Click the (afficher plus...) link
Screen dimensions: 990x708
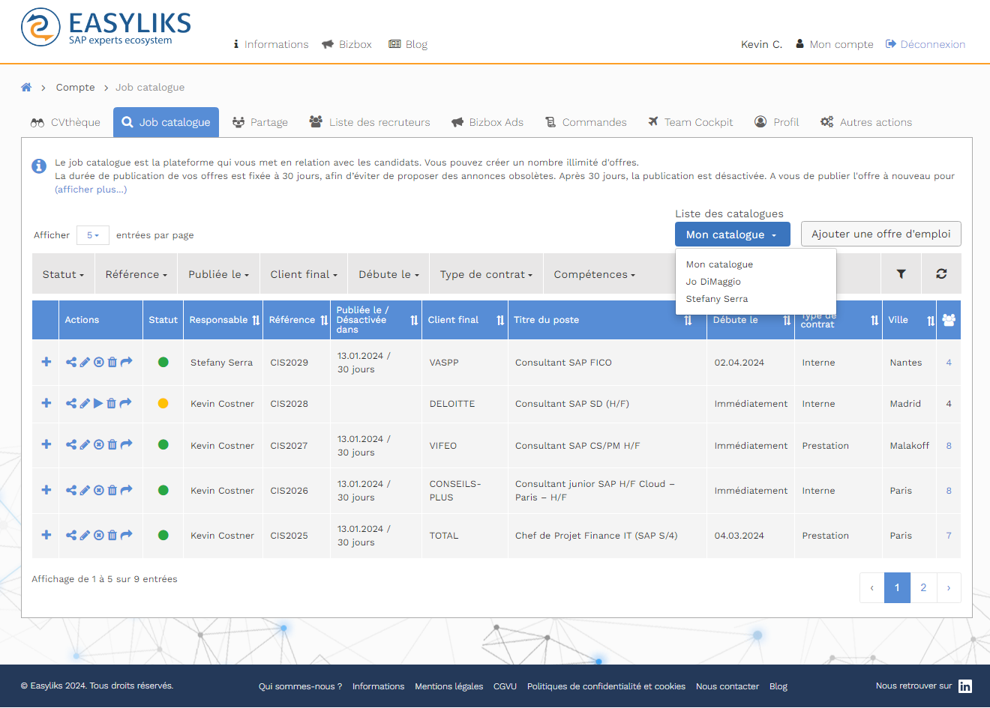tap(91, 190)
